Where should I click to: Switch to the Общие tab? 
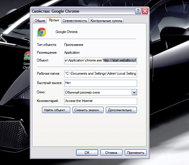pos(40,21)
